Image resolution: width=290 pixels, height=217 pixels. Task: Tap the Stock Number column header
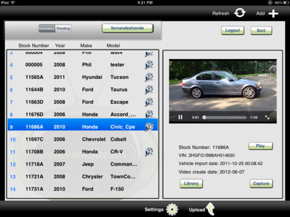34,46
